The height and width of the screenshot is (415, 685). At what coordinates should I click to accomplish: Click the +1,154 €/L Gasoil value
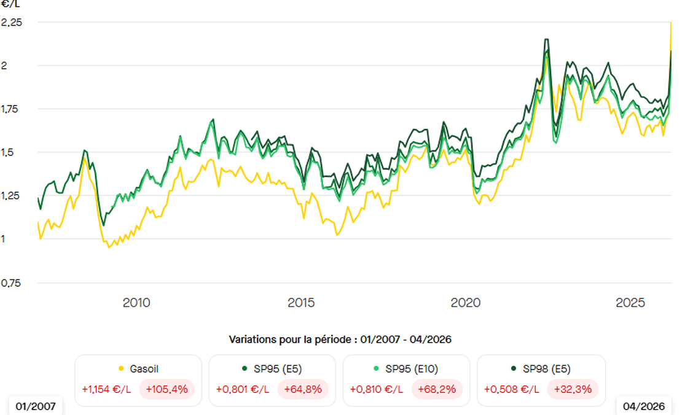108,389
